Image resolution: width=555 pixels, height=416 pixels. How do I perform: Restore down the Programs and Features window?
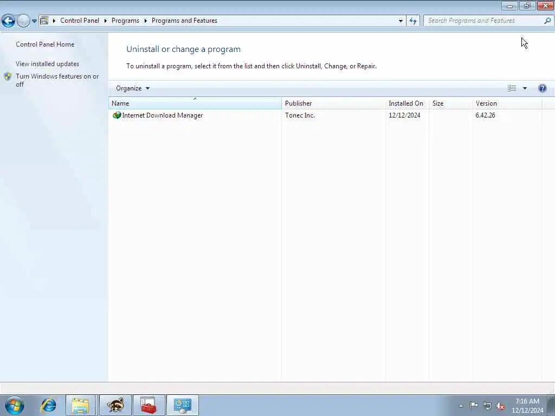tap(527, 5)
